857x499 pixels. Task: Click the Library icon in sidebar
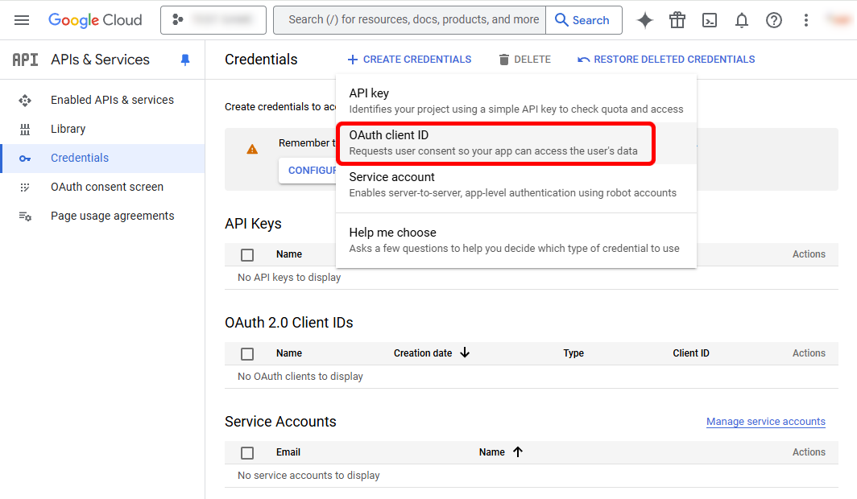click(25, 130)
